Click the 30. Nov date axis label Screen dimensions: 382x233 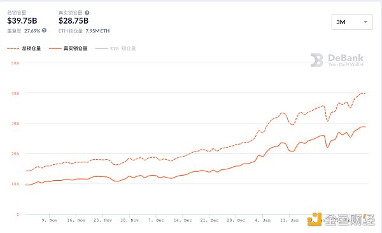[129, 220]
